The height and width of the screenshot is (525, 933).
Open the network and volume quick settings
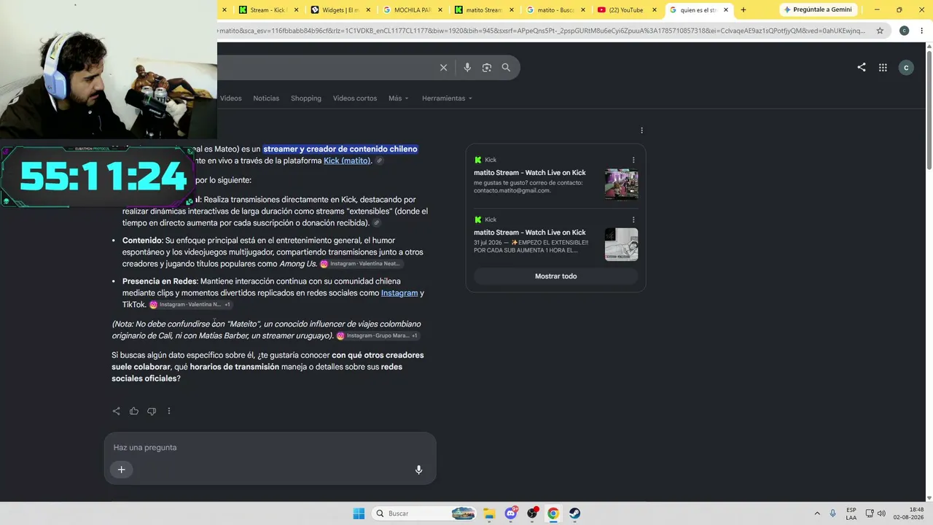pos(875,513)
